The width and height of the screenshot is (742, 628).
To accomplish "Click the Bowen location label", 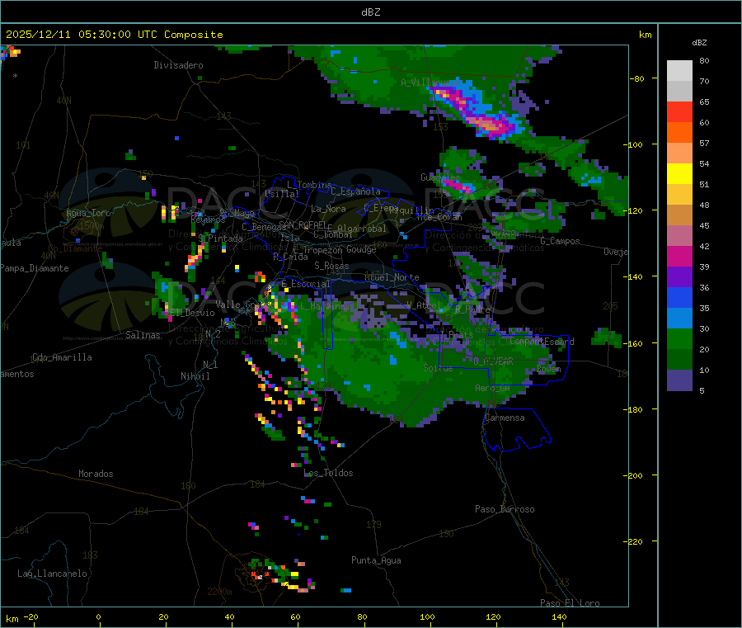I will click(x=549, y=369).
